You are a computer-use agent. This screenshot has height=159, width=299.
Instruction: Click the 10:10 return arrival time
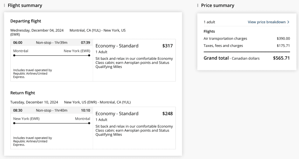click(x=85, y=110)
